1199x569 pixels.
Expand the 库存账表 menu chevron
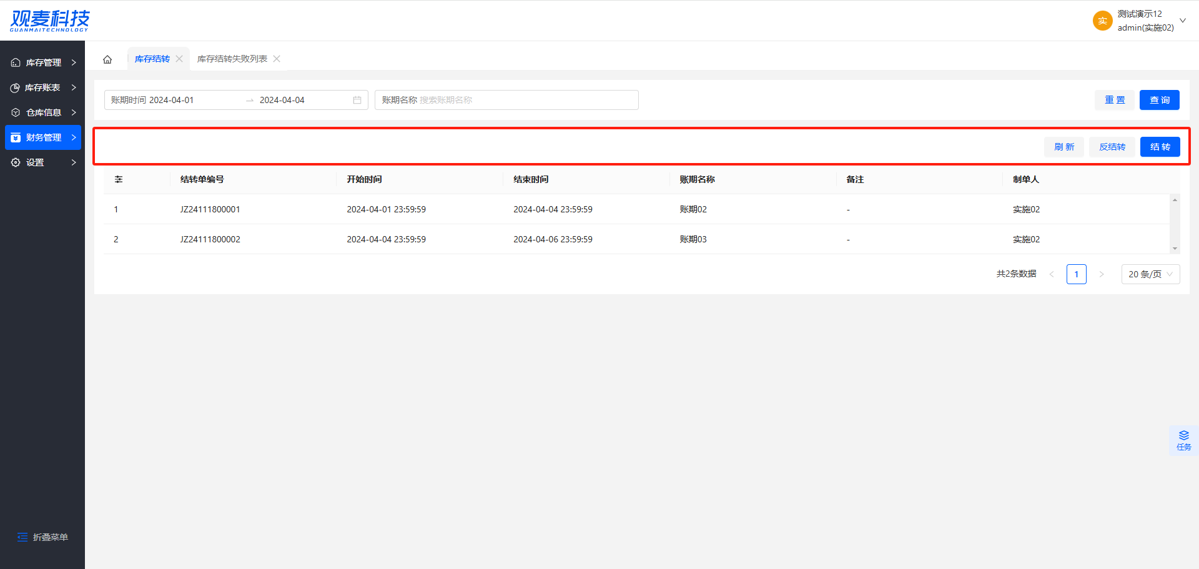(74, 87)
